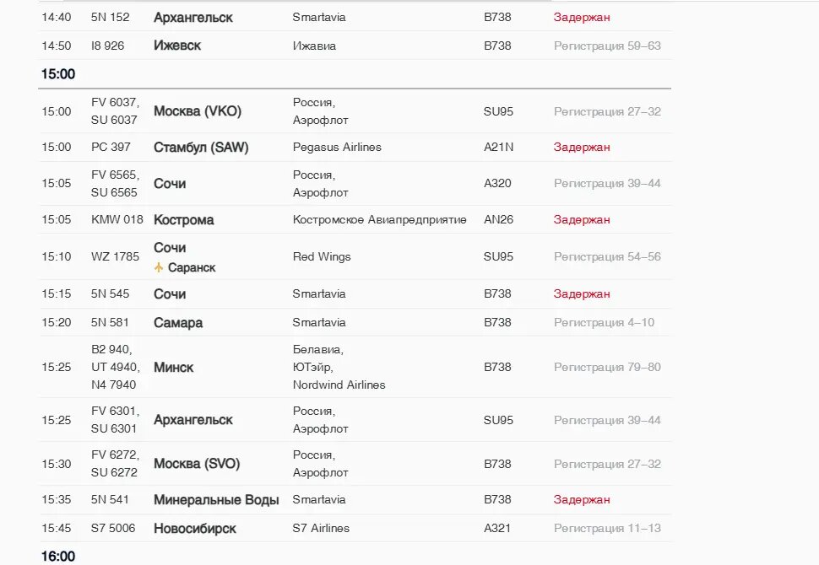Select the Москва (VKO) flight row
Screen dimensions: 819x565
point(355,111)
